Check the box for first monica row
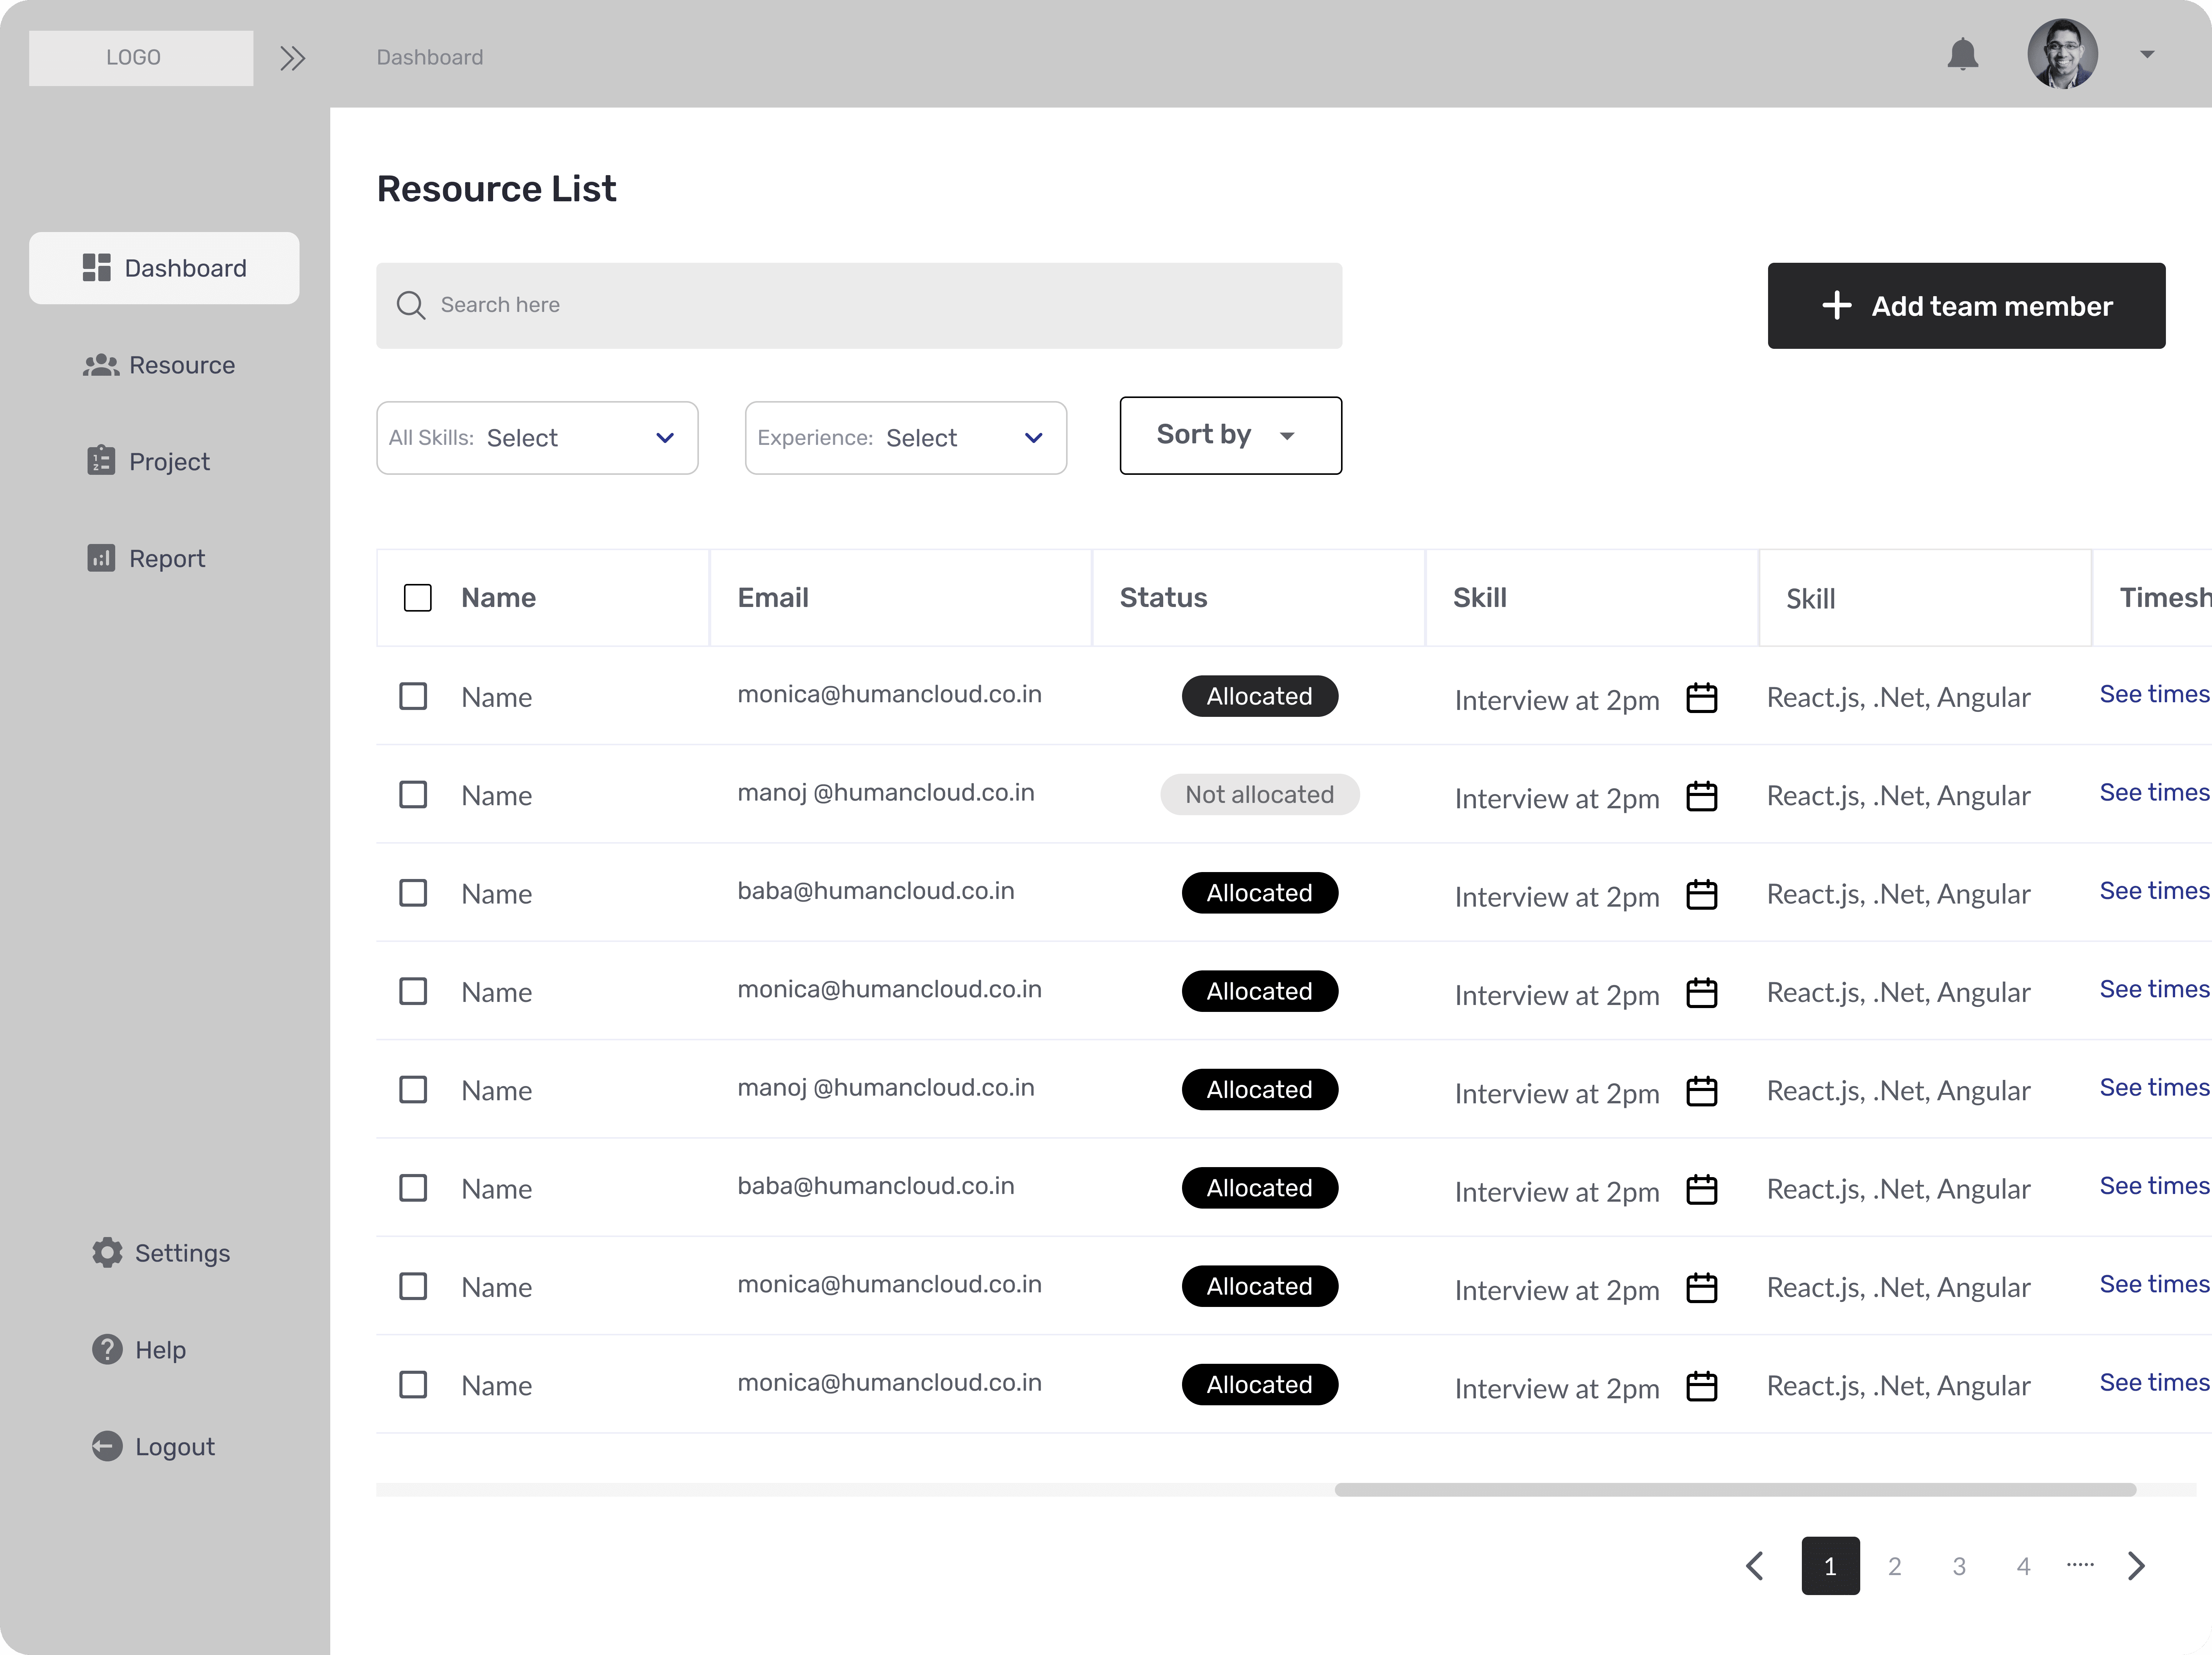This screenshot has height=1655, width=2212. tap(413, 696)
